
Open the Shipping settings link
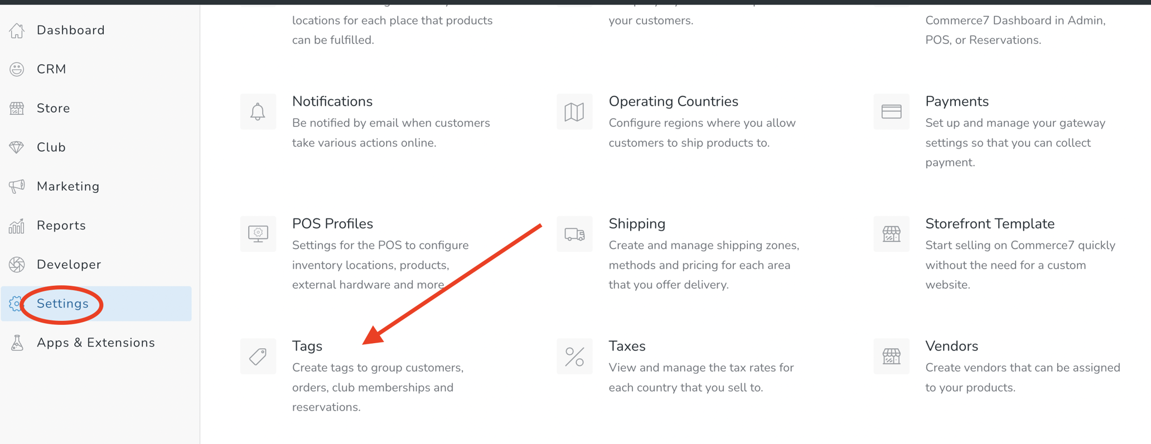pos(636,223)
